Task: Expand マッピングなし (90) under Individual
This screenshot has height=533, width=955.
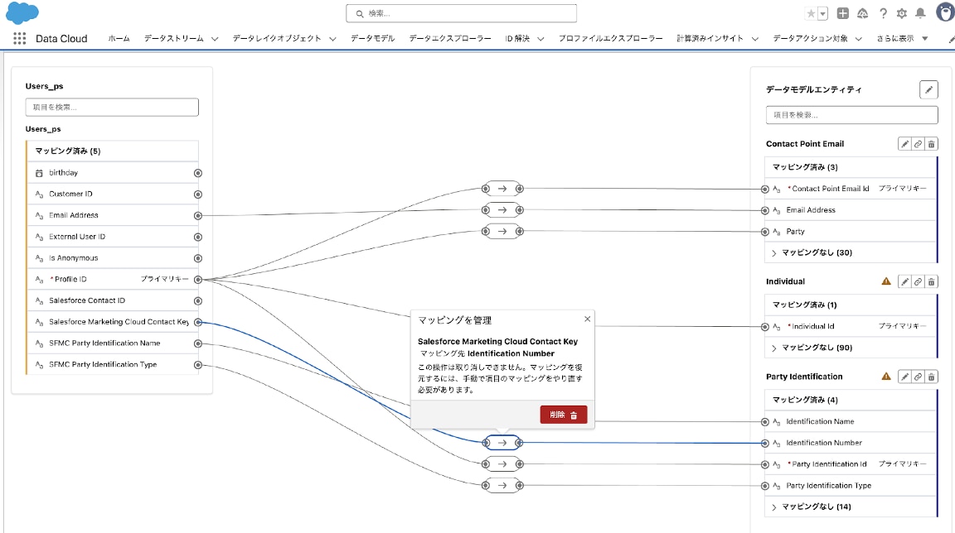Action: pyautogui.click(x=811, y=348)
